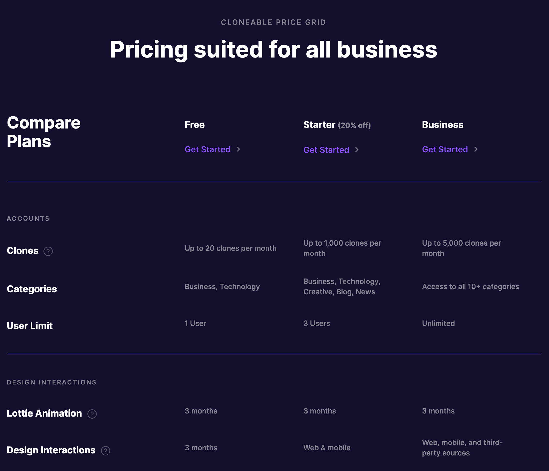Click the Clones row label

(x=22, y=251)
